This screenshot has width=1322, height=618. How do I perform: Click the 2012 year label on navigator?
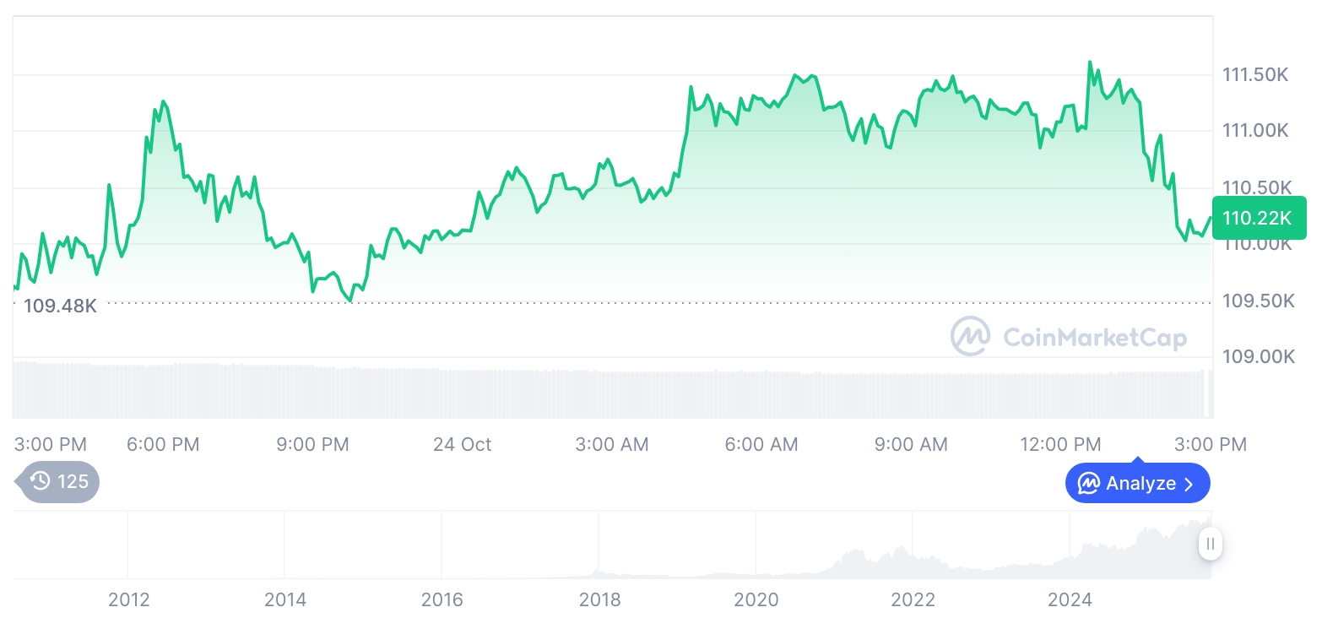click(x=129, y=599)
